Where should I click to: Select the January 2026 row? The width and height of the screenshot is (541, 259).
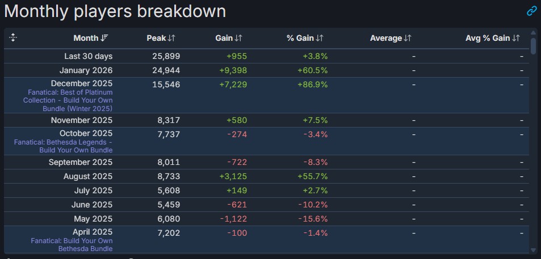[86, 70]
